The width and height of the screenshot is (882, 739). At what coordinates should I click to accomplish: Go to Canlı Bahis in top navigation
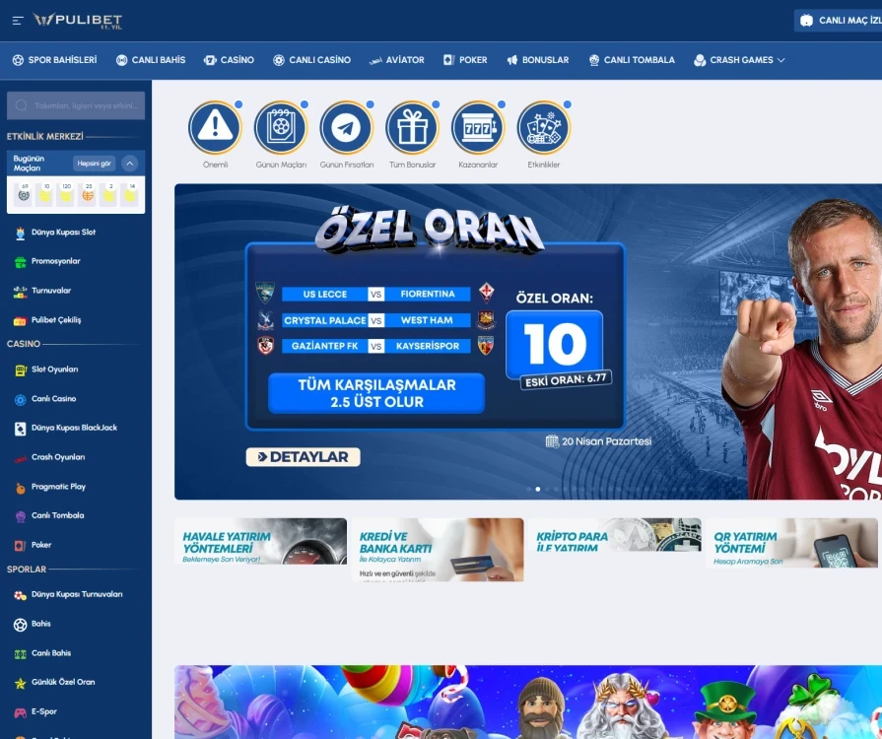[151, 60]
